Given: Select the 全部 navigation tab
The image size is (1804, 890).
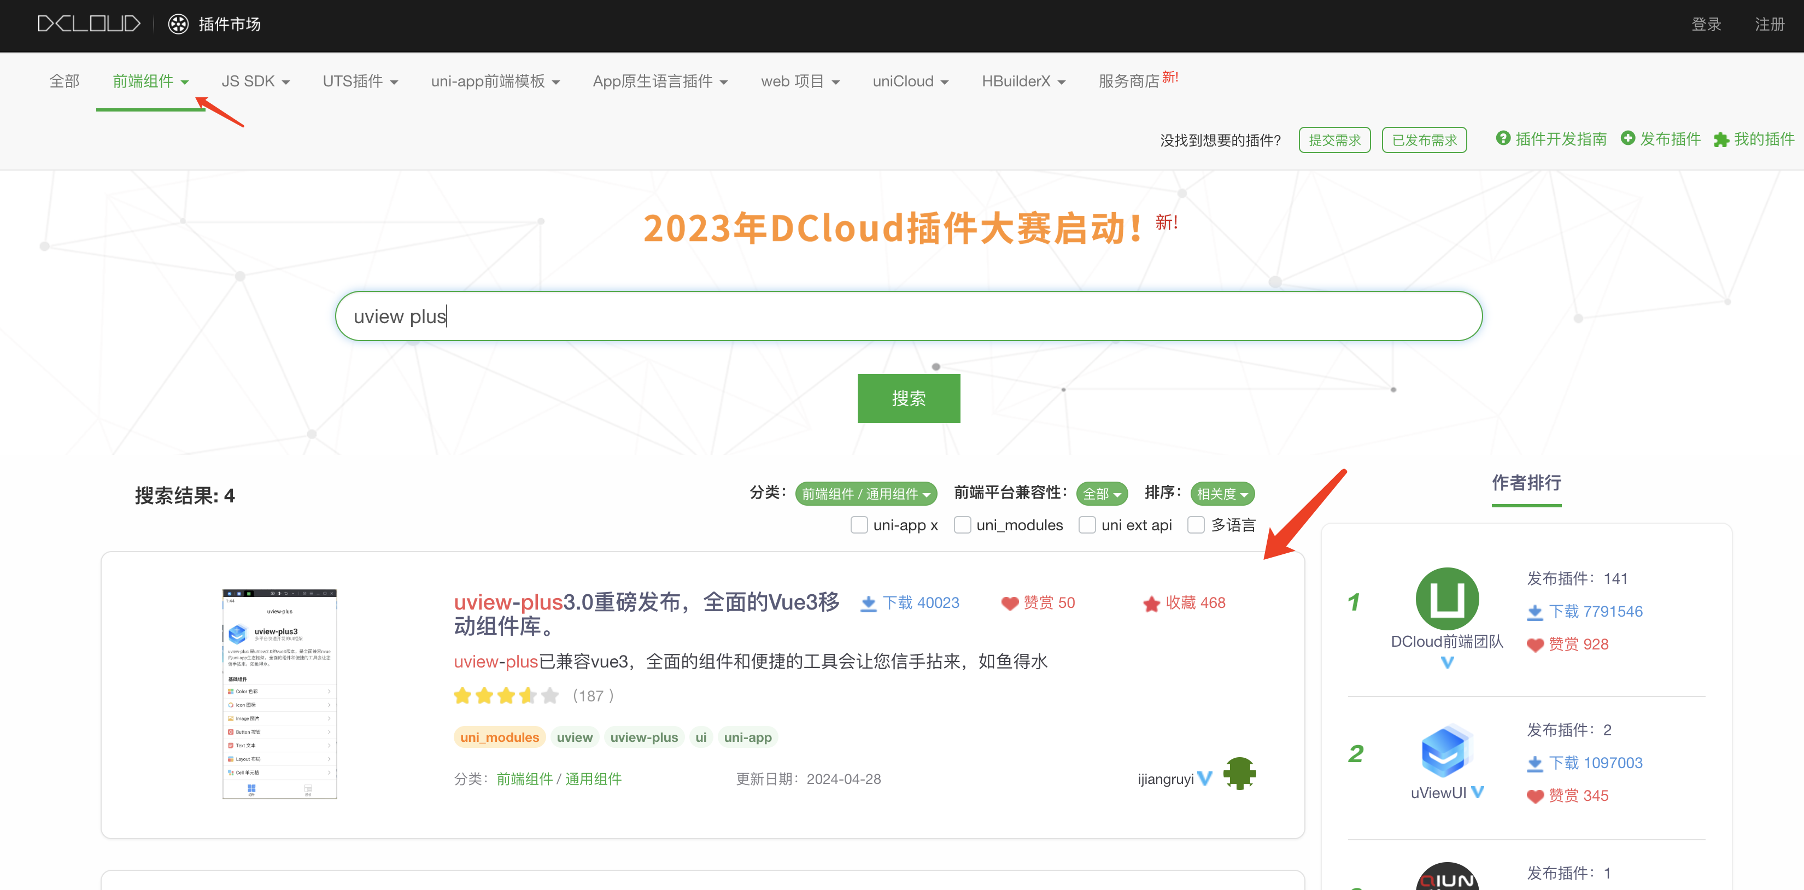Looking at the screenshot, I should coord(65,81).
